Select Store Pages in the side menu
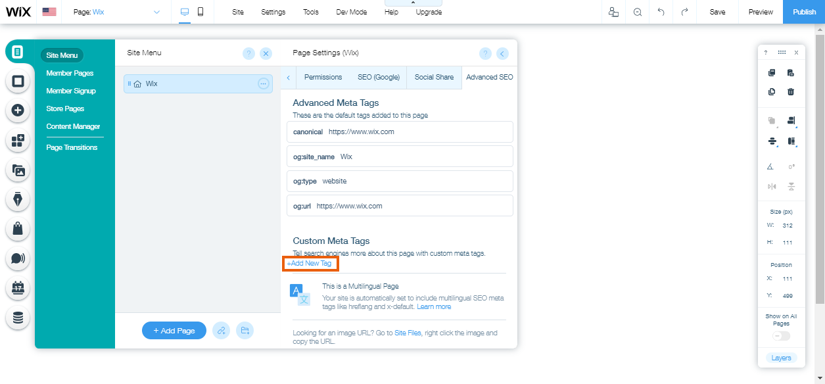825x384 pixels. coord(65,108)
